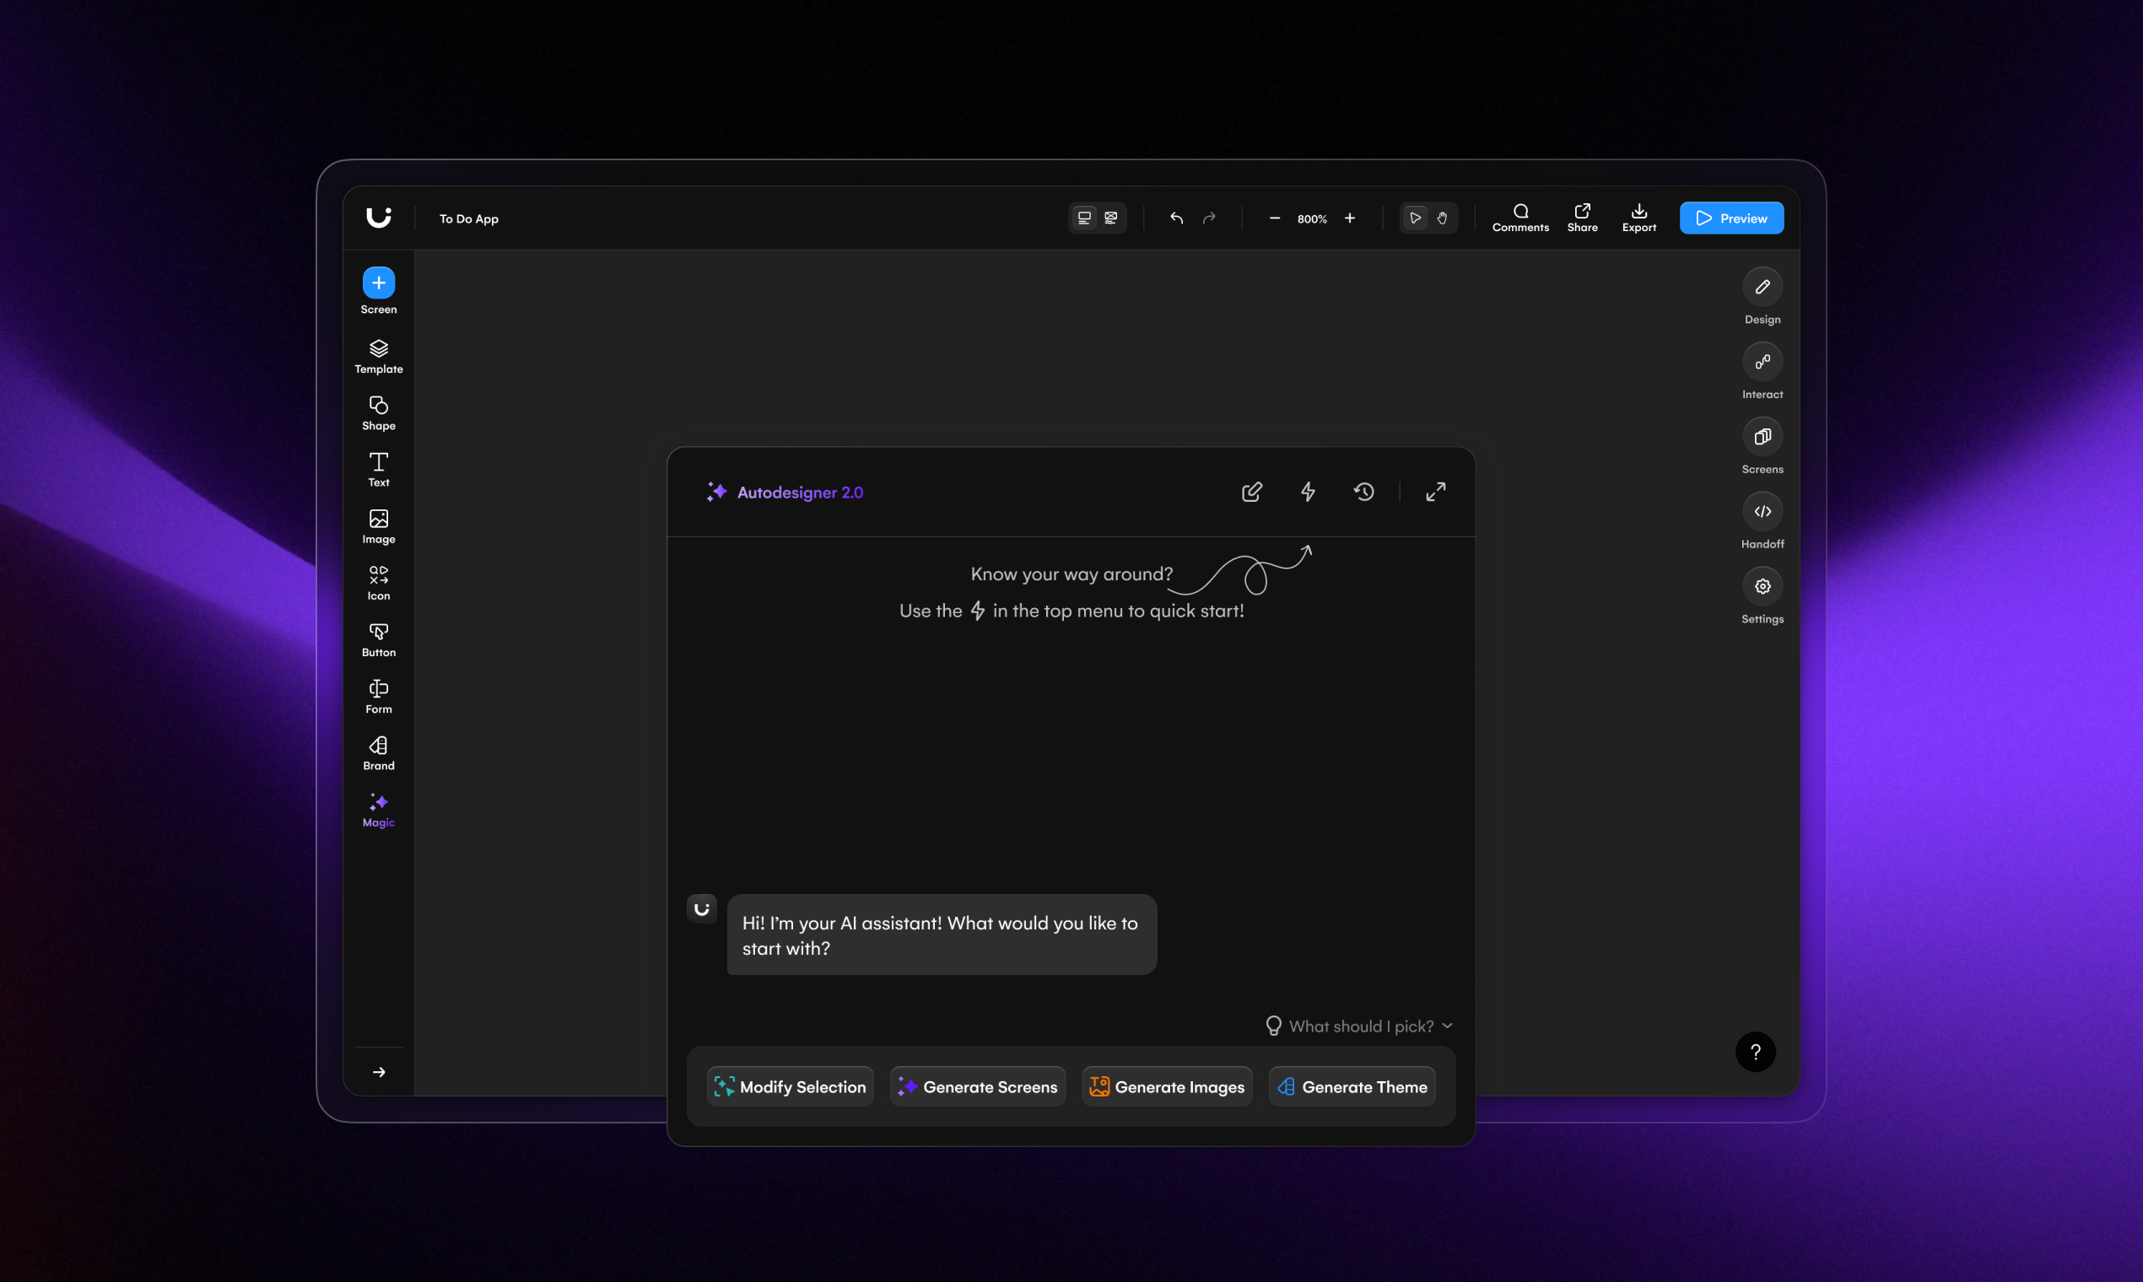Open the Autodesigner chat history icon
Viewport: 2143px width, 1282px height.
point(1363,492)
